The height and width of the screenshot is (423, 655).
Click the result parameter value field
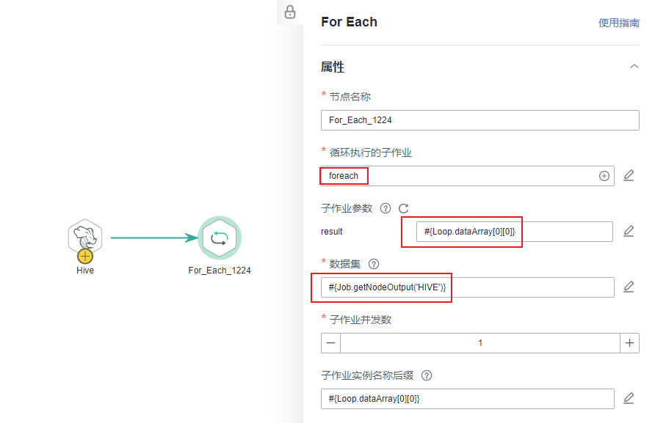pyautogui.click(x=514, y=232)
